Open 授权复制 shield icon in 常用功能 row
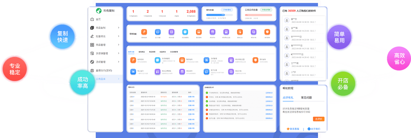Screen dimensions: 411x138 point(267,32)
